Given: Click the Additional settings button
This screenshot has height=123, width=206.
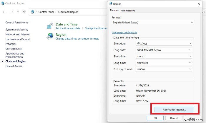Looking at the screenshot, I should (174, 110).
